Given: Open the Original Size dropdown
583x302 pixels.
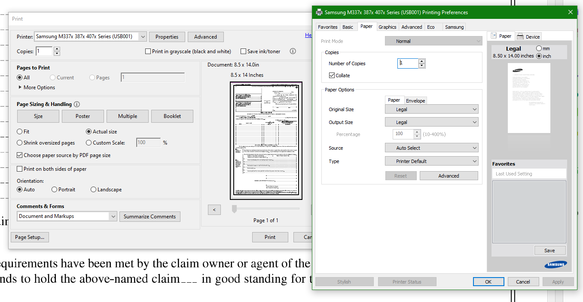Looking at the screenshot, I should pyautogui.click(x=431, y=109).
